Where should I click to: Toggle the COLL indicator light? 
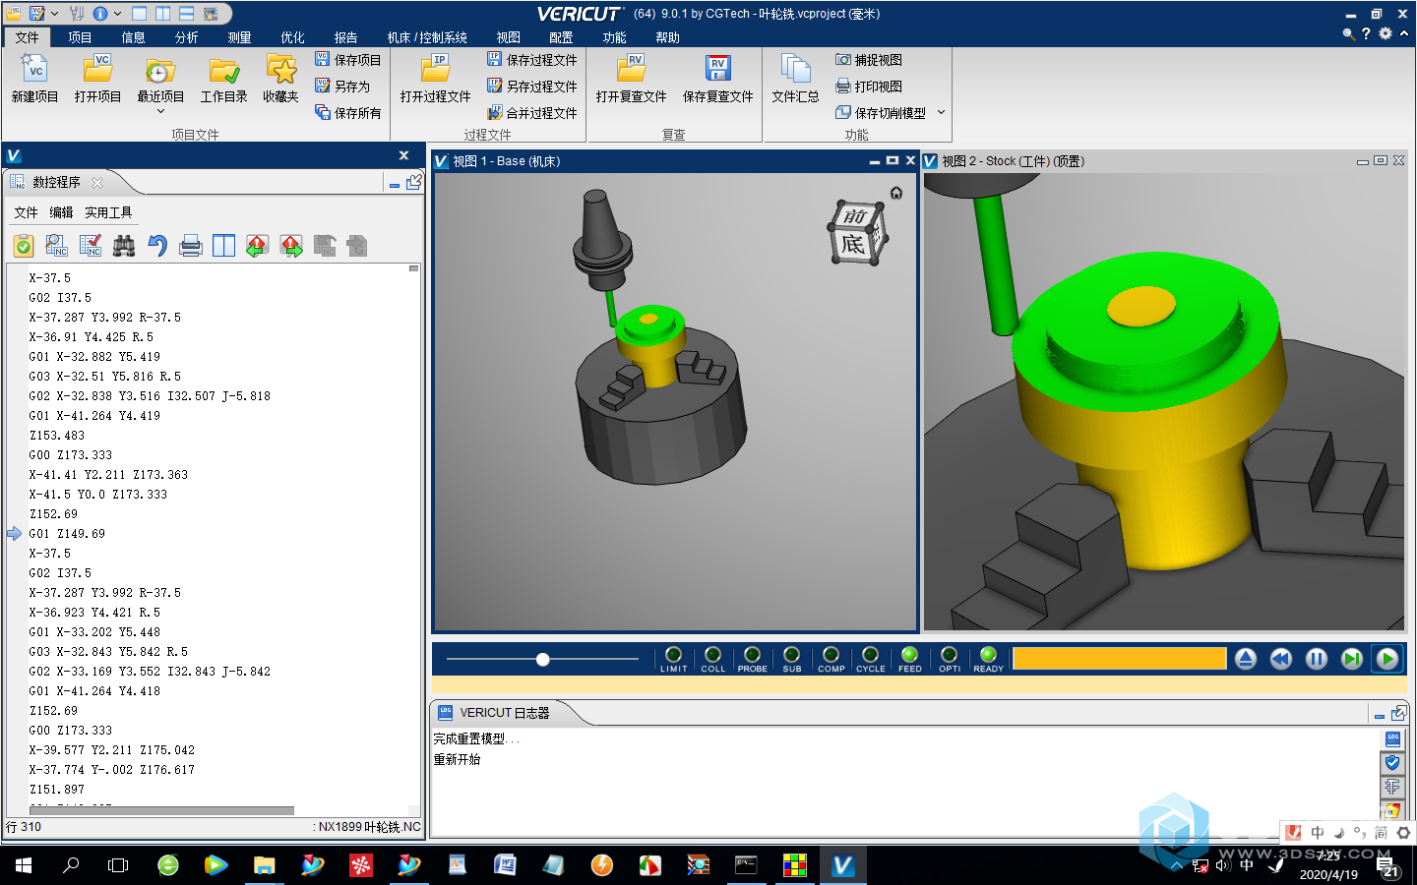[713, 655]
